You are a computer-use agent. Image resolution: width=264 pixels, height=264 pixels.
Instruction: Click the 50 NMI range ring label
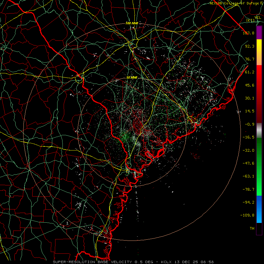point(132,78)
